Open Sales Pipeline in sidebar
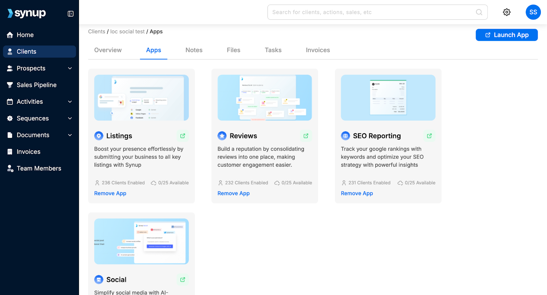 click(39, 85)
